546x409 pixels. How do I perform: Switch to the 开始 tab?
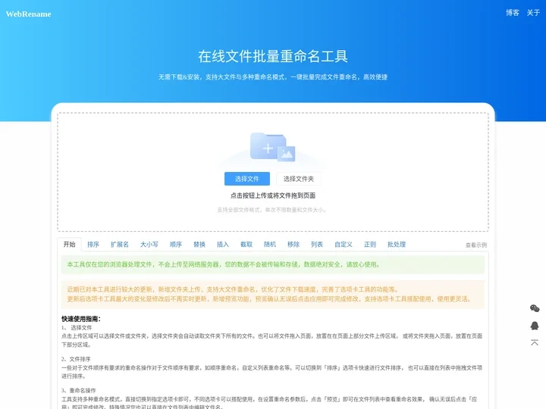[x=69, y=244]
